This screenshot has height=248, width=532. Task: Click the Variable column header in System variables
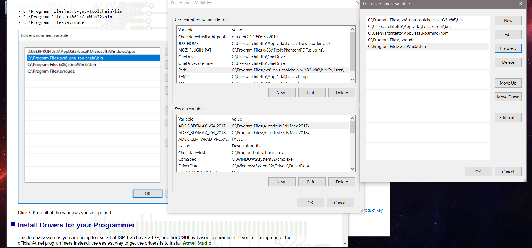coord(203,119)
